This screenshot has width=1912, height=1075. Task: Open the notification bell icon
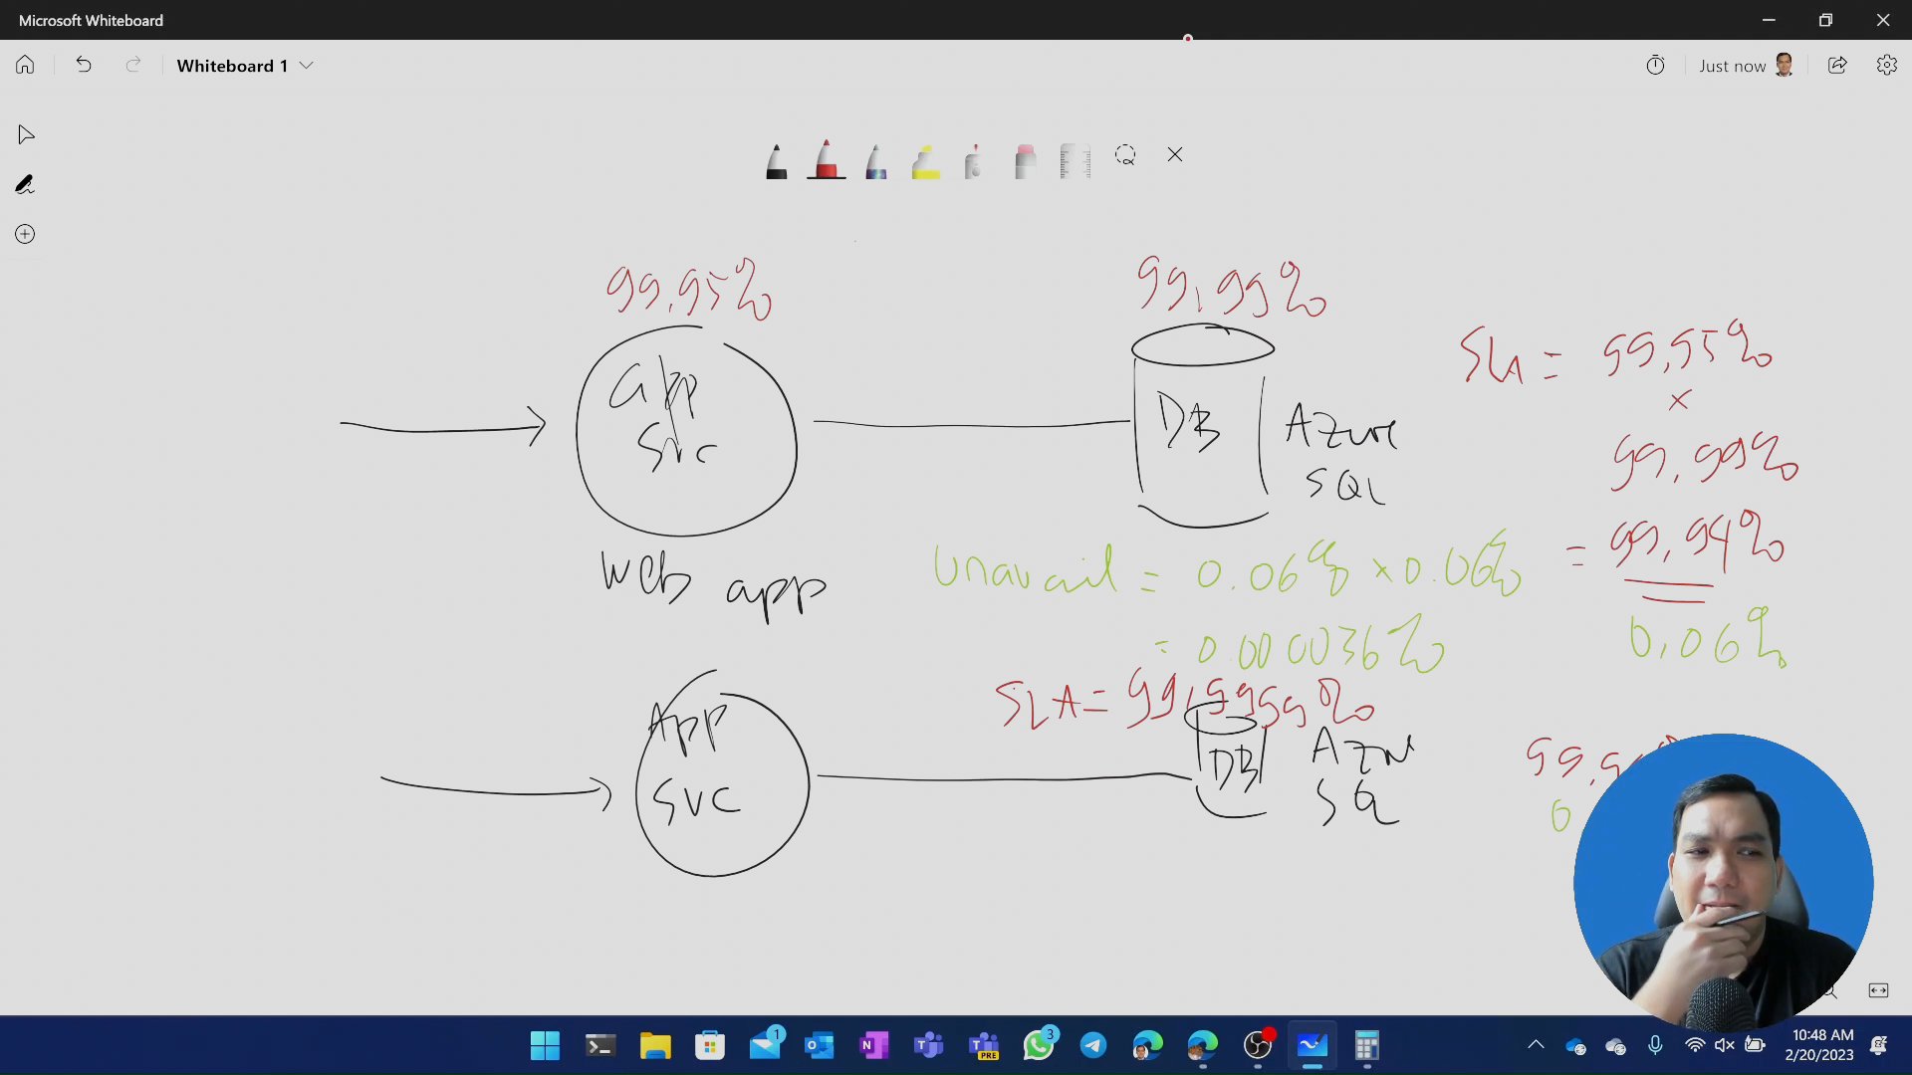[x=1878, y=1045]
